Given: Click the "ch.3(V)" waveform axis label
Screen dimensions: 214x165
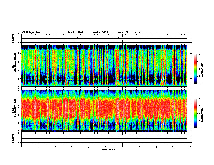Looking at the screenshot, I should click(13, 138).
